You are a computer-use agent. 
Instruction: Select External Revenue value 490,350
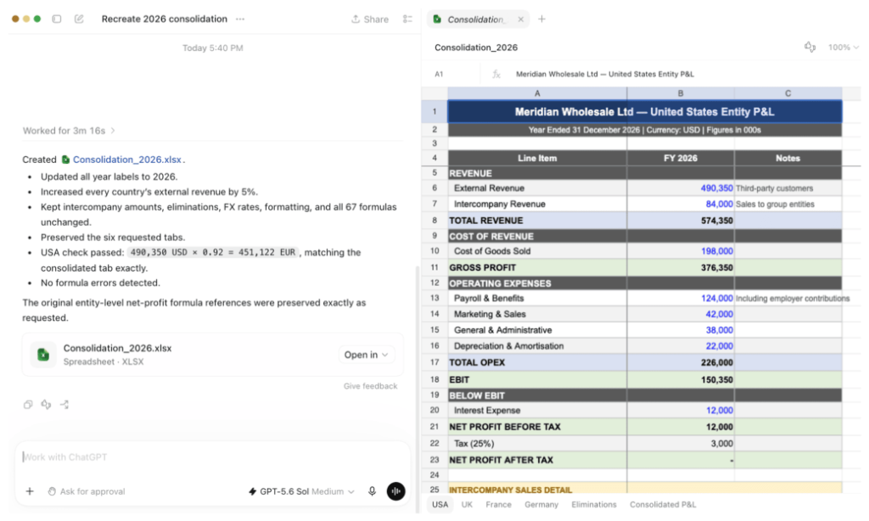pyautogui.click(x=681, y=188)
